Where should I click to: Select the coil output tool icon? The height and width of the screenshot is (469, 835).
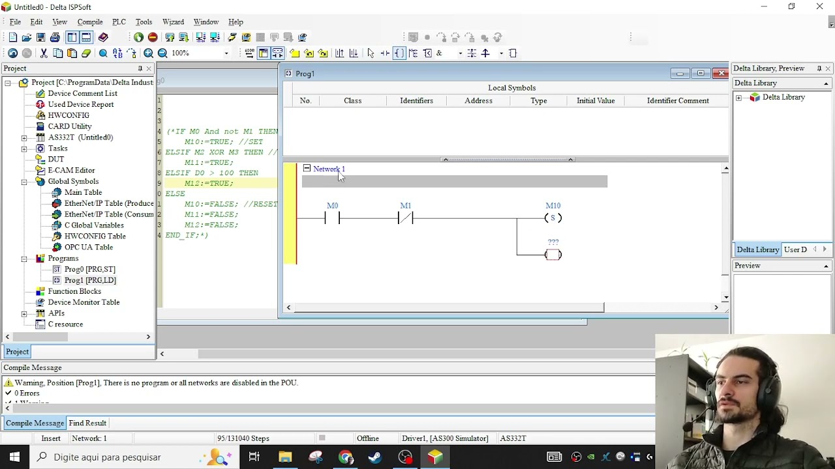pyautogui.click(x=399, y=53)
